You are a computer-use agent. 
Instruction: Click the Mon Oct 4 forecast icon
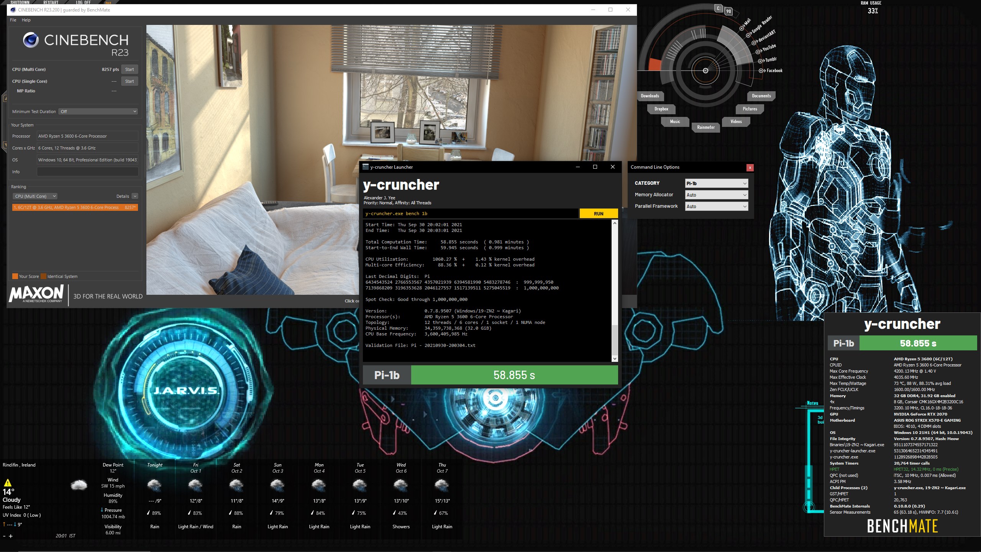click(x=319, y=486)
